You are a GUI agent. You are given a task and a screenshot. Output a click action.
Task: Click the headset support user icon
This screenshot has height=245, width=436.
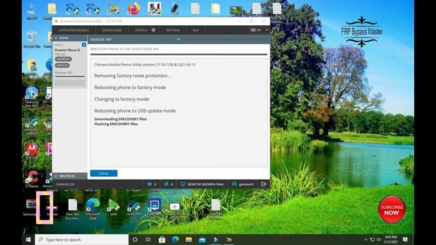point(234,184)
